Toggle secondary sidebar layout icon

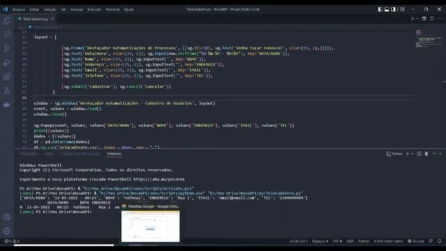tap(393, 9)
